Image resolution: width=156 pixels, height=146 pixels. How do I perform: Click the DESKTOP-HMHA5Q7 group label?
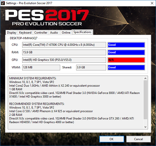pos(24,38)
